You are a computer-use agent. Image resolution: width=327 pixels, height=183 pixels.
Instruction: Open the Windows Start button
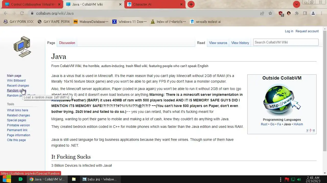coord(7,179)
